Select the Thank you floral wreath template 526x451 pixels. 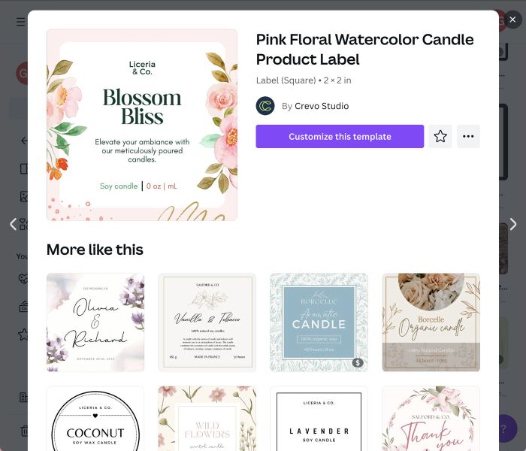431,419
